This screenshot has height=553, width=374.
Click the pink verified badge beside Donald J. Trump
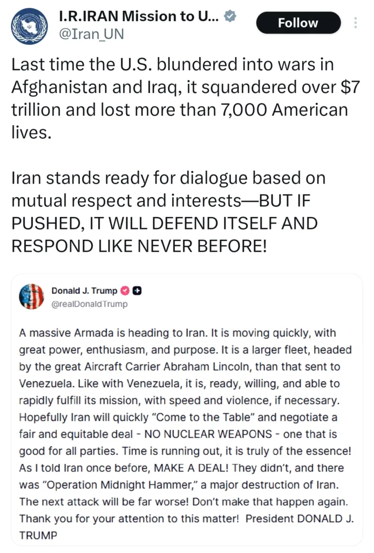coord(124,291)
